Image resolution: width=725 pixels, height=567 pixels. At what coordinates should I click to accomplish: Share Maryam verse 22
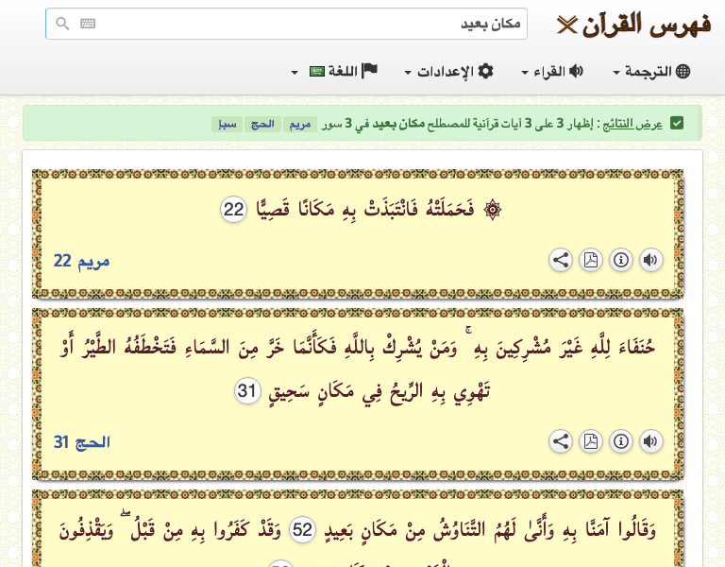560,260
